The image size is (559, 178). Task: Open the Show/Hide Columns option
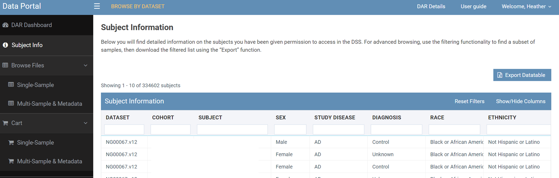(x=520, y=101)
